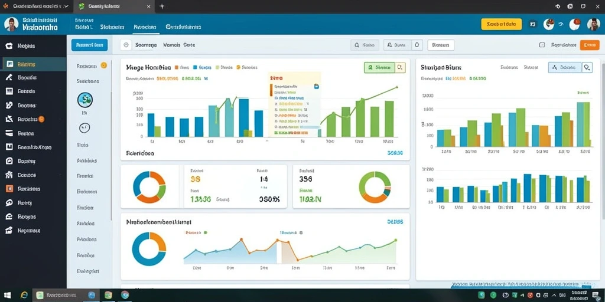Viewport: 605px width, 302px height.
Task: Click the orange square icon in the left sidebar
Action: click(x=9, y=189)
